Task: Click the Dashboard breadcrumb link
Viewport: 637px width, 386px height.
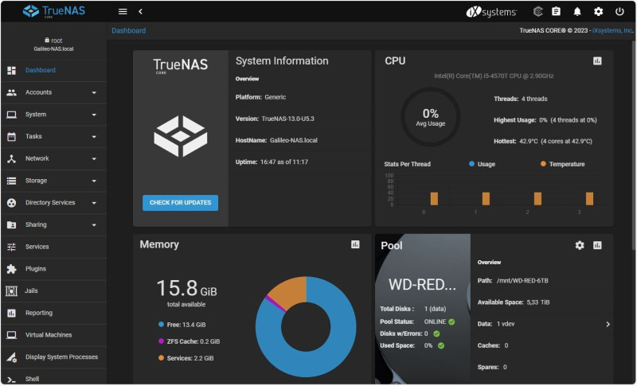Action: (129, 30)
